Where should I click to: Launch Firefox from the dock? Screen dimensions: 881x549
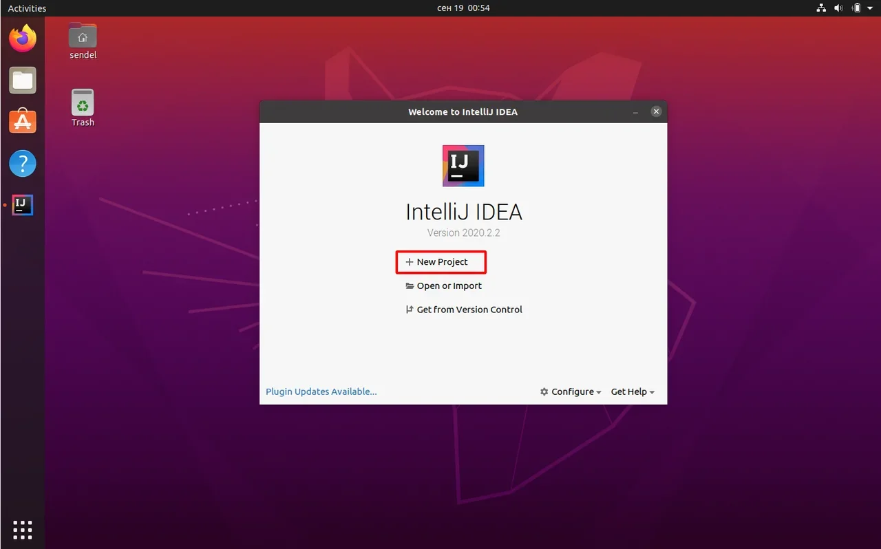click(x=23, y=39)
